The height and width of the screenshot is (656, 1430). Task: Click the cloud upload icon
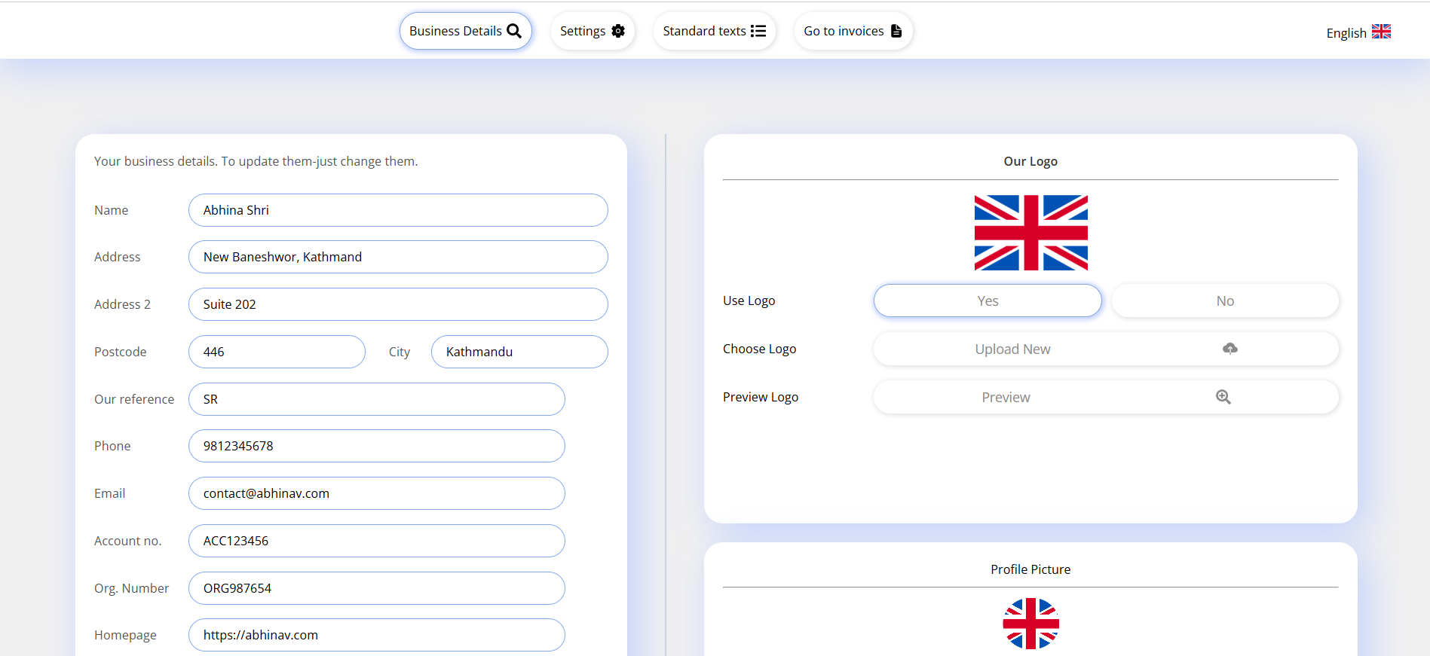(1229, 349)
